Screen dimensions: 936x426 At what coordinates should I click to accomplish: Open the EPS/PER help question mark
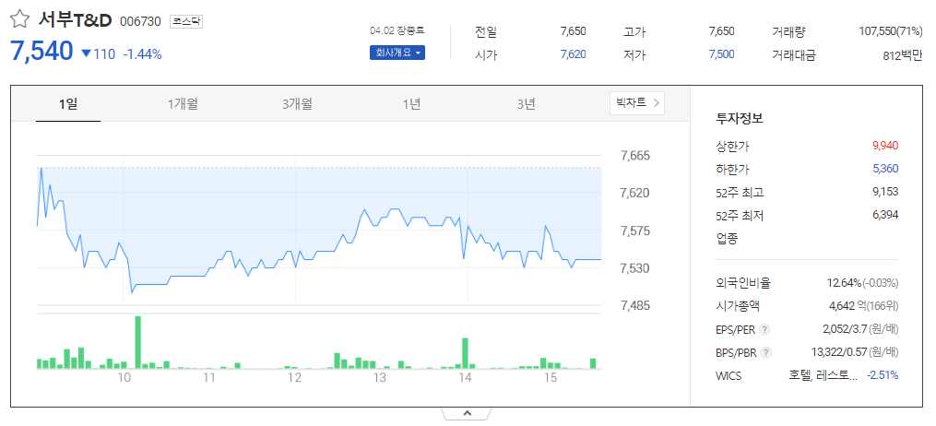click(x=765, y=329)
